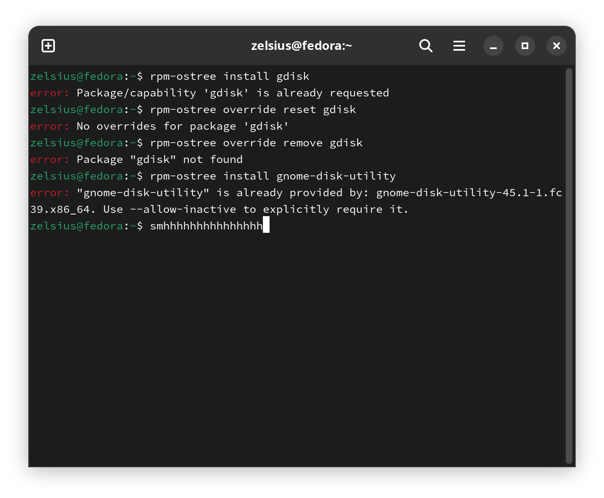
Task: Click the typed 'smhhhhhhhhhhhhhhh' text
Action: (x=206, y=226)
